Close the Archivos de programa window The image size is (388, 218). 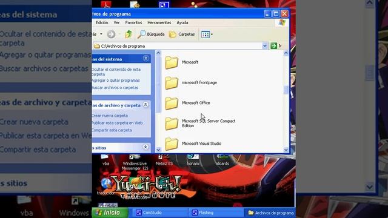(x=284, y=13)
